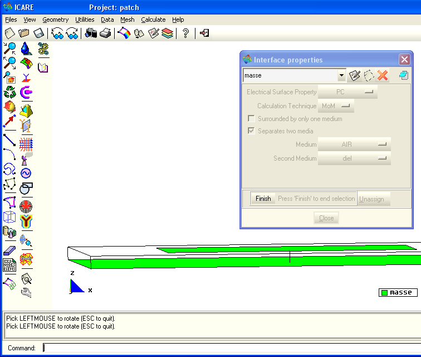Click the wrench over mesh repair icon
421x357 pixels.
pos(26,259)
